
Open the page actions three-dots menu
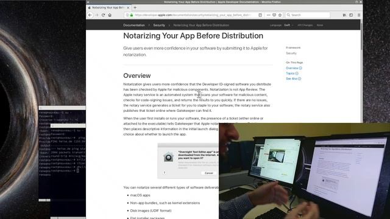pyautogui.click(x=268, y=15)
